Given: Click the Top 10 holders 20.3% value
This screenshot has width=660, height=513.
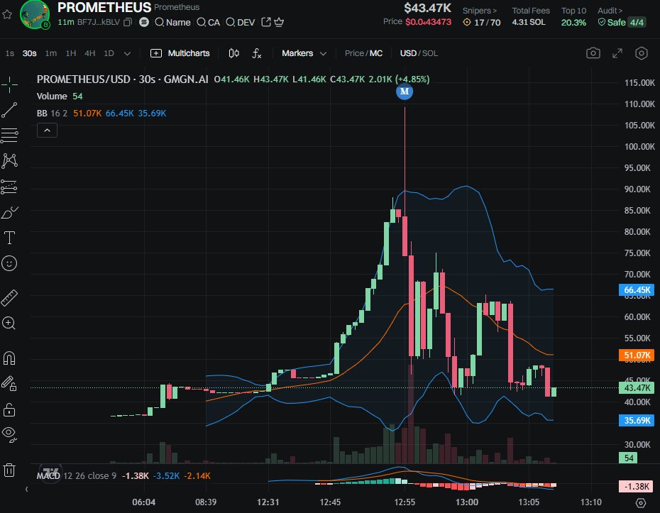Looking at the screenshot, I should pyautogui.click(x=573, y=22).
